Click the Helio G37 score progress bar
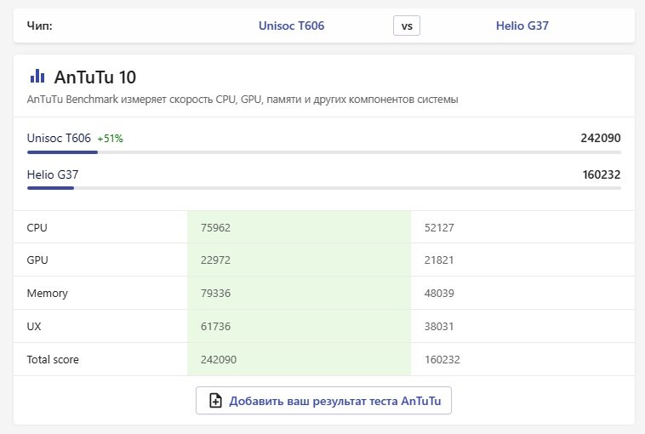The width and height of the screenshot is (645, 434). point(323,188)
